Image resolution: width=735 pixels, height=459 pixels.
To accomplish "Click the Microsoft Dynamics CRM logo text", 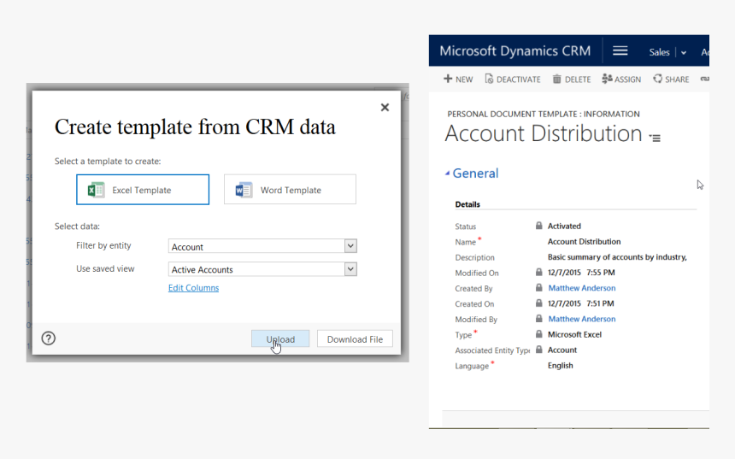I will 514,50.
